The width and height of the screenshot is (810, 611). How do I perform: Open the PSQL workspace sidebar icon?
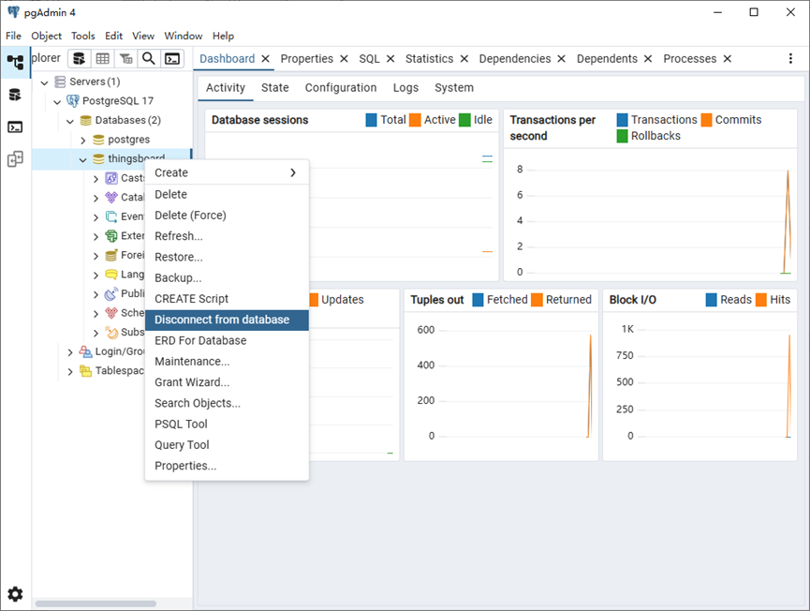(x=15, y=127)
